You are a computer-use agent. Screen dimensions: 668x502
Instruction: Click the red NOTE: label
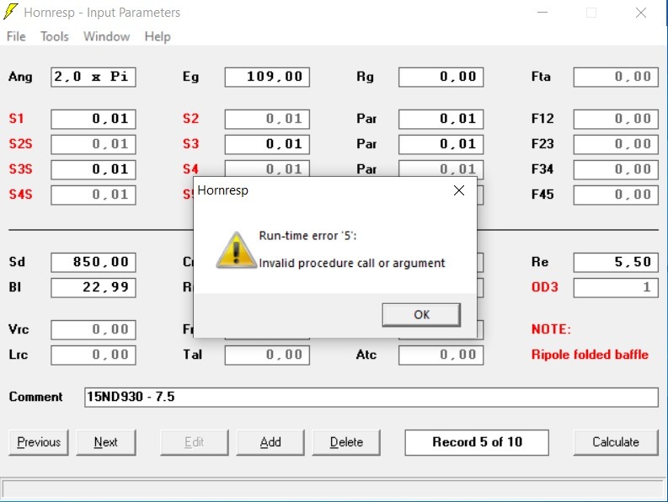click(551, 329)
